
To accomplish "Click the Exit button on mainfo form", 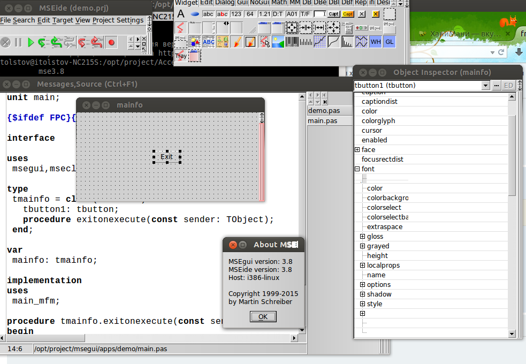I will 166,157.
